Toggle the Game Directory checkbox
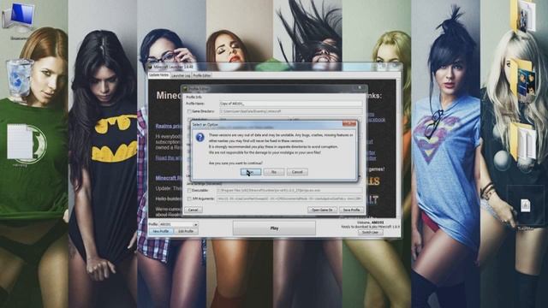 (x=189, y=111)
